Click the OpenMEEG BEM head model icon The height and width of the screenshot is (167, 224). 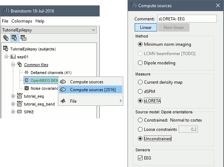click(26, 80)
